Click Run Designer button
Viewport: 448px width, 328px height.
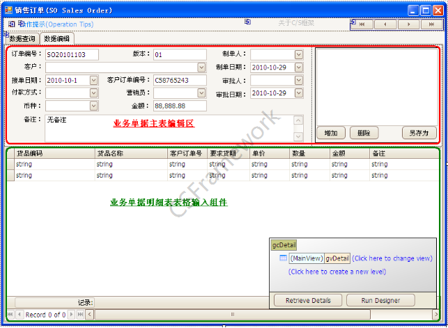coord(380,300)
